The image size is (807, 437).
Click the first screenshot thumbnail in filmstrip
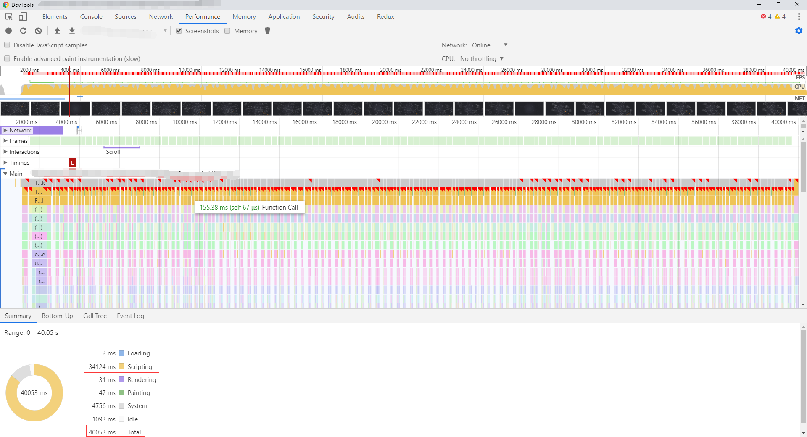[x=15, y=108]
